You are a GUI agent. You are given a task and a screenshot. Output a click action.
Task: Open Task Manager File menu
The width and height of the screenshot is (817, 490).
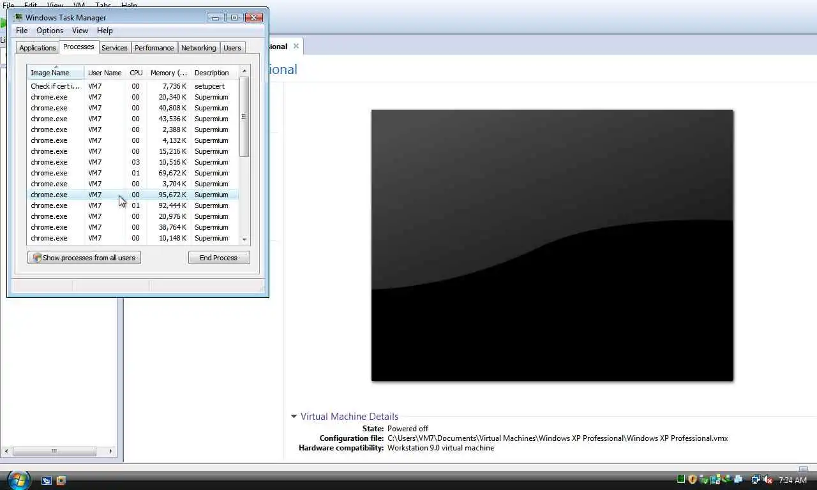(x=22, y=31)
